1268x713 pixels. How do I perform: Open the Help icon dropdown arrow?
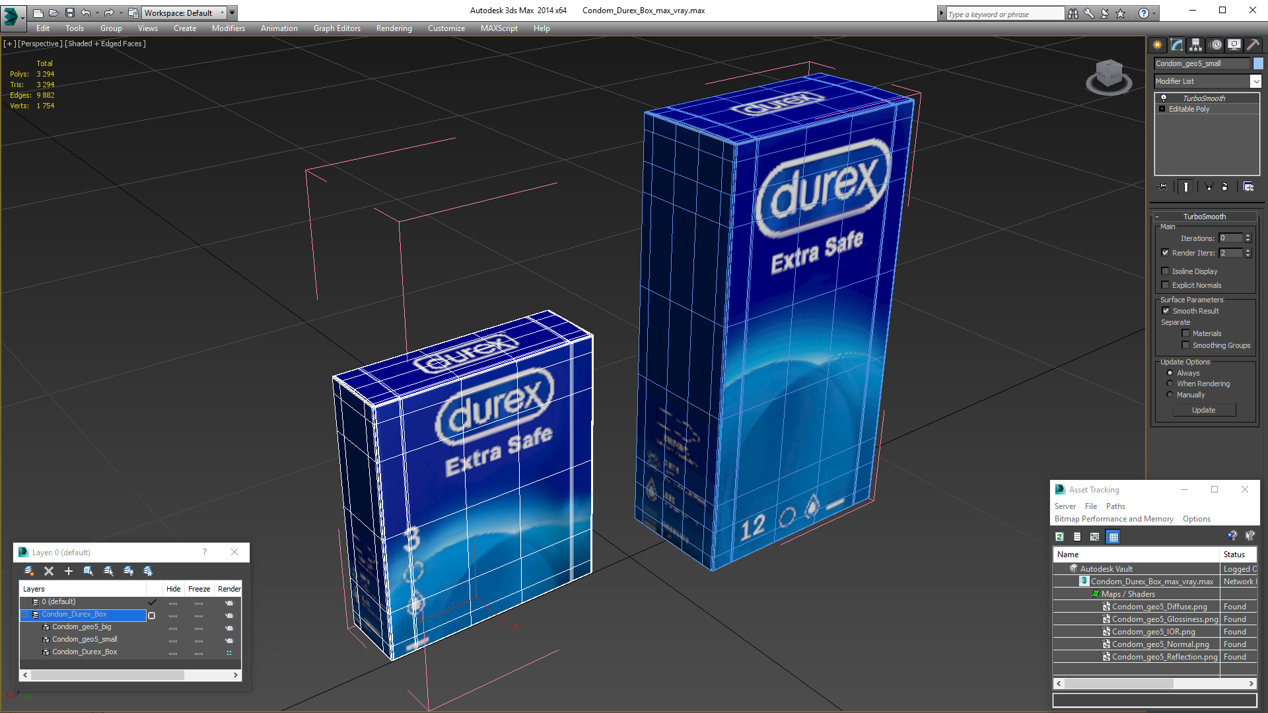coord(1154,13)
